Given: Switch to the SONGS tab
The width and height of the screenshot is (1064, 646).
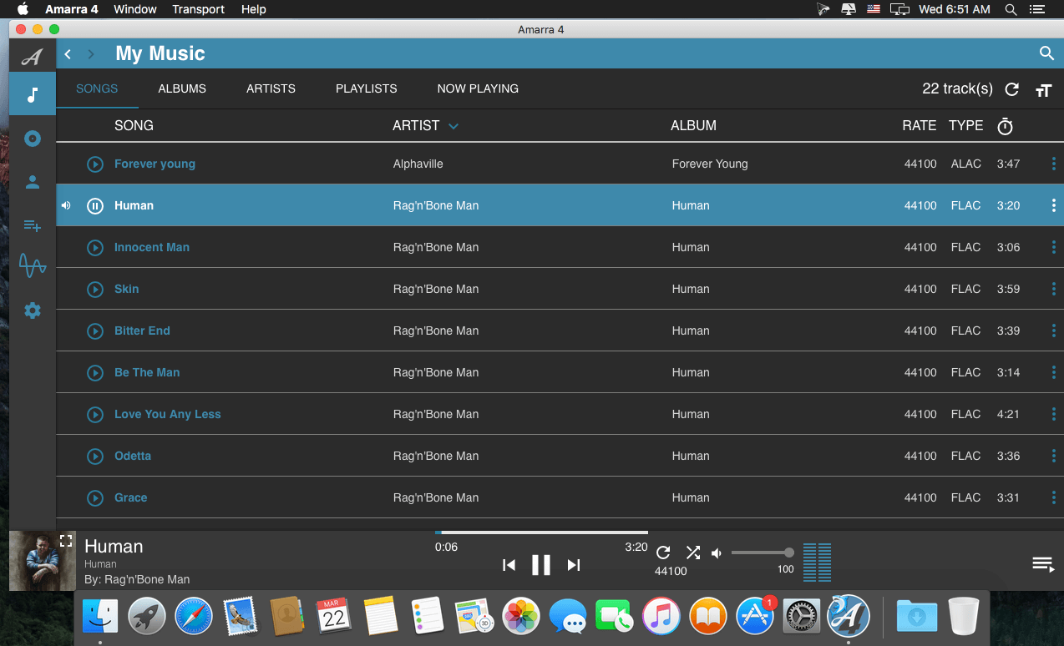Looking at the screenshot, I should pyautogui.click(x=97, y=88).
